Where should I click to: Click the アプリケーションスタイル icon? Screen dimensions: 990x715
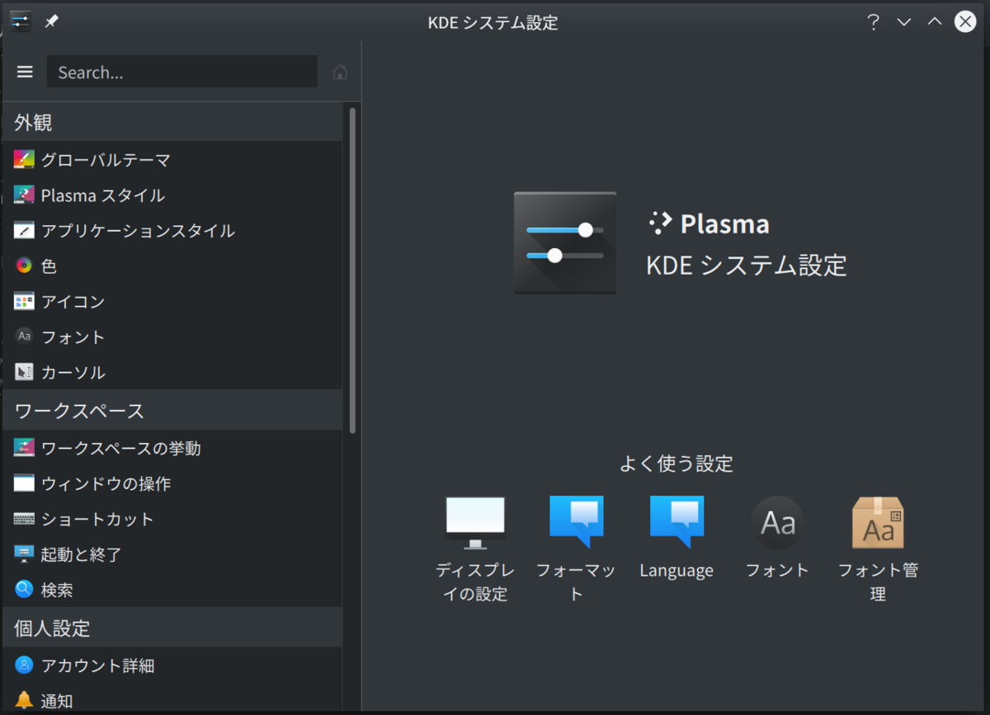point(24,231)
